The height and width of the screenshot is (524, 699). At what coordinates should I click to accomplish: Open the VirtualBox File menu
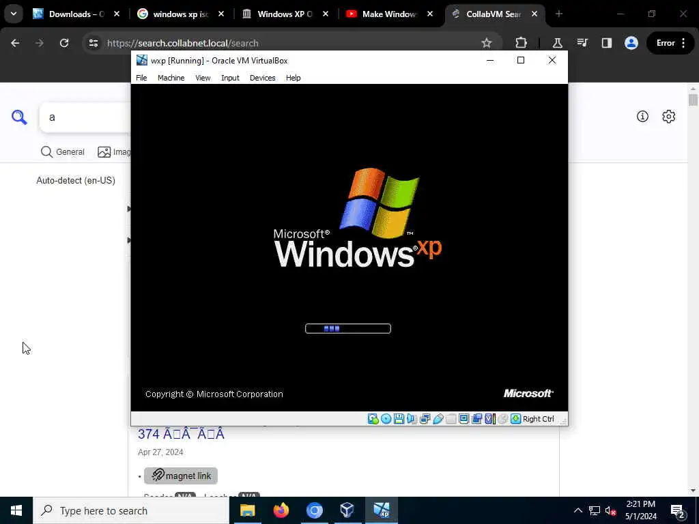click(x=141, y=78)
